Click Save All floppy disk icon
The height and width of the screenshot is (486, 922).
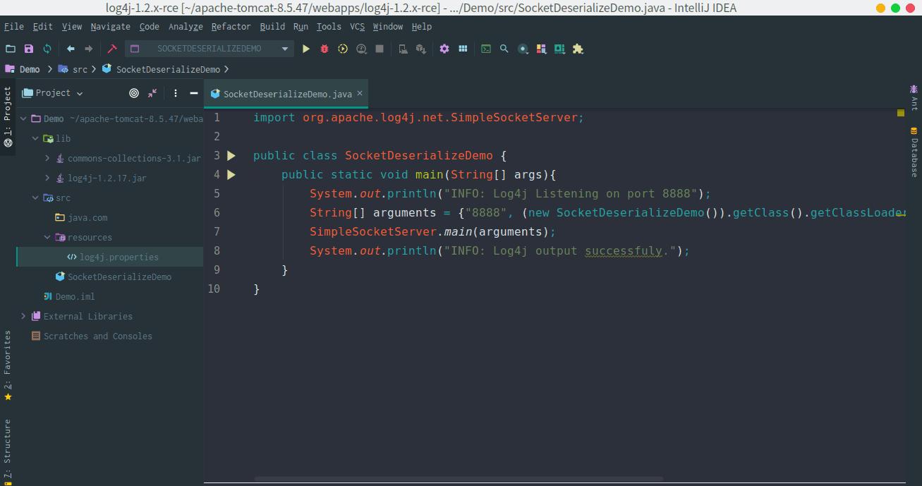pyautogui.click(x=29, y=49)
